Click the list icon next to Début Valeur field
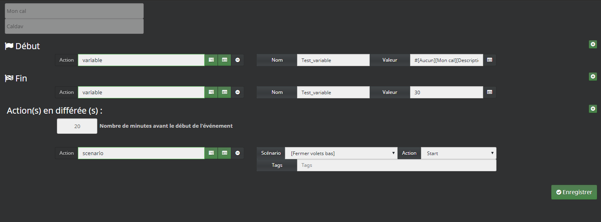The width and height of the screenshot is (601, 222). [490, 60]
